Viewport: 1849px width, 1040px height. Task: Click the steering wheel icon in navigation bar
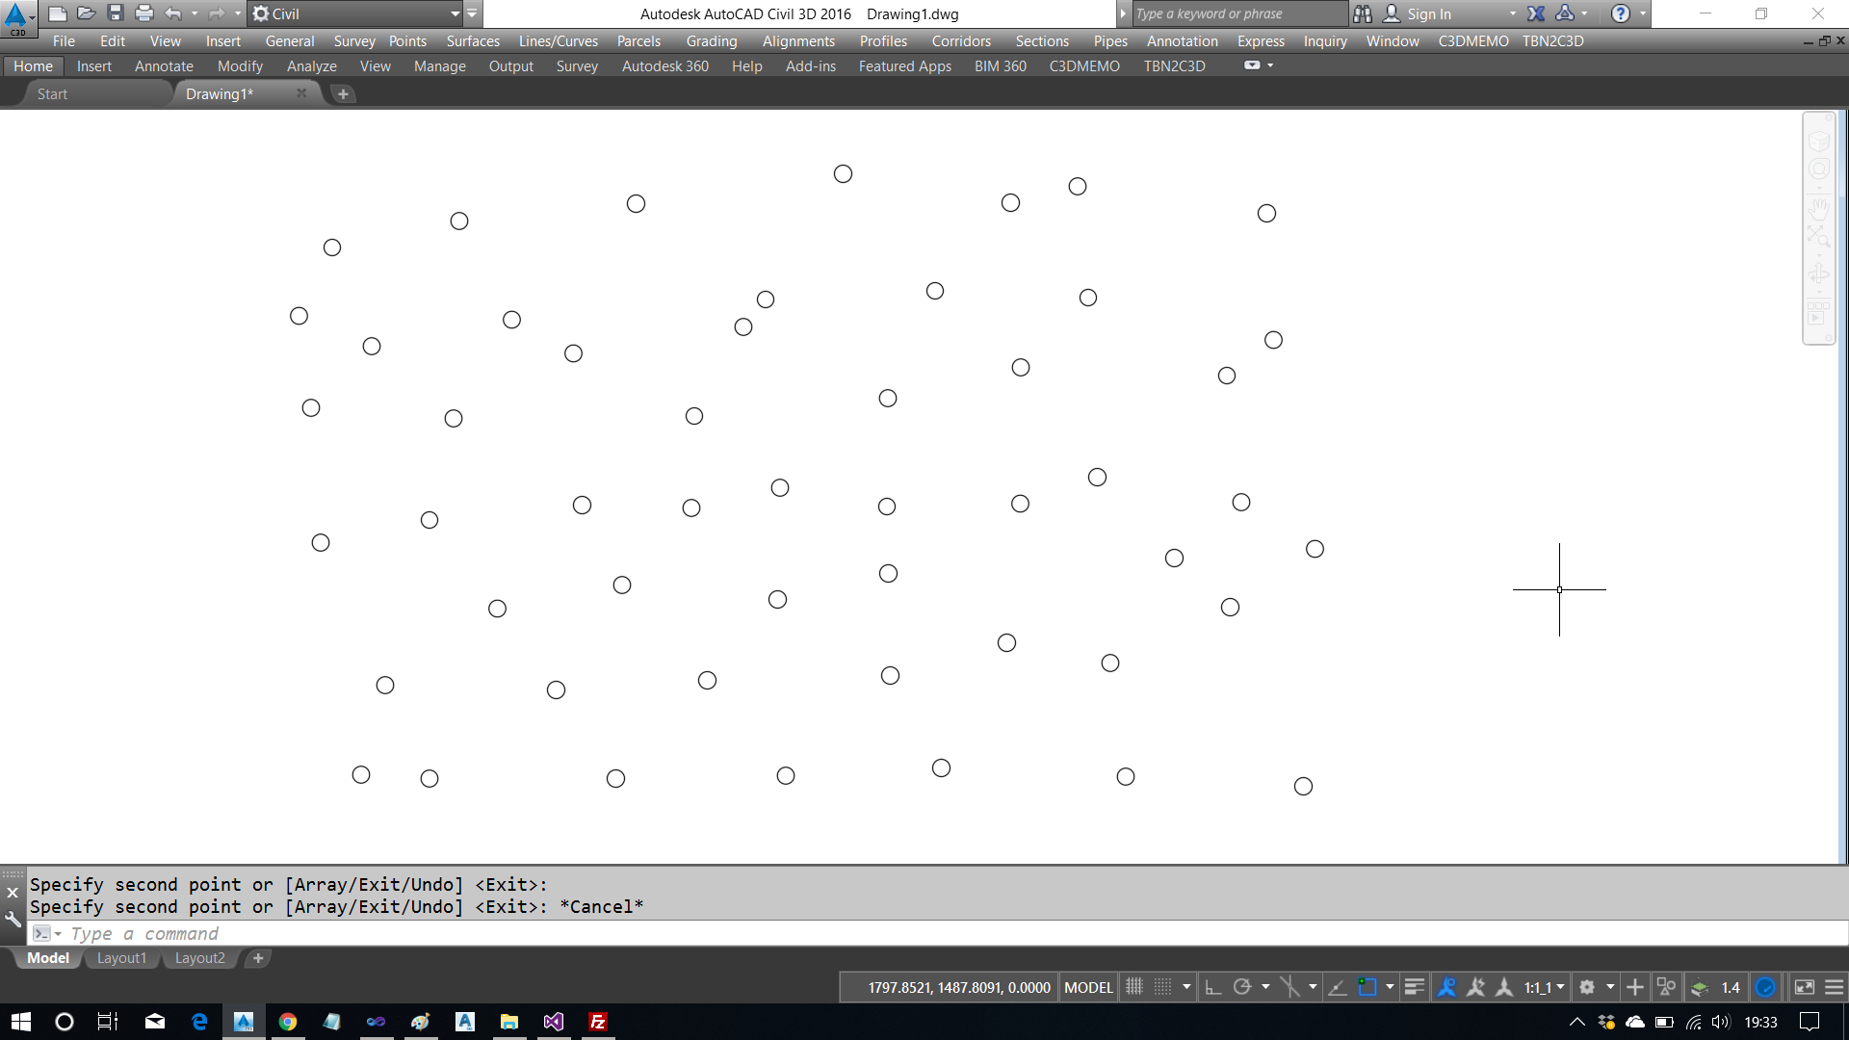tap(1819, 169)
